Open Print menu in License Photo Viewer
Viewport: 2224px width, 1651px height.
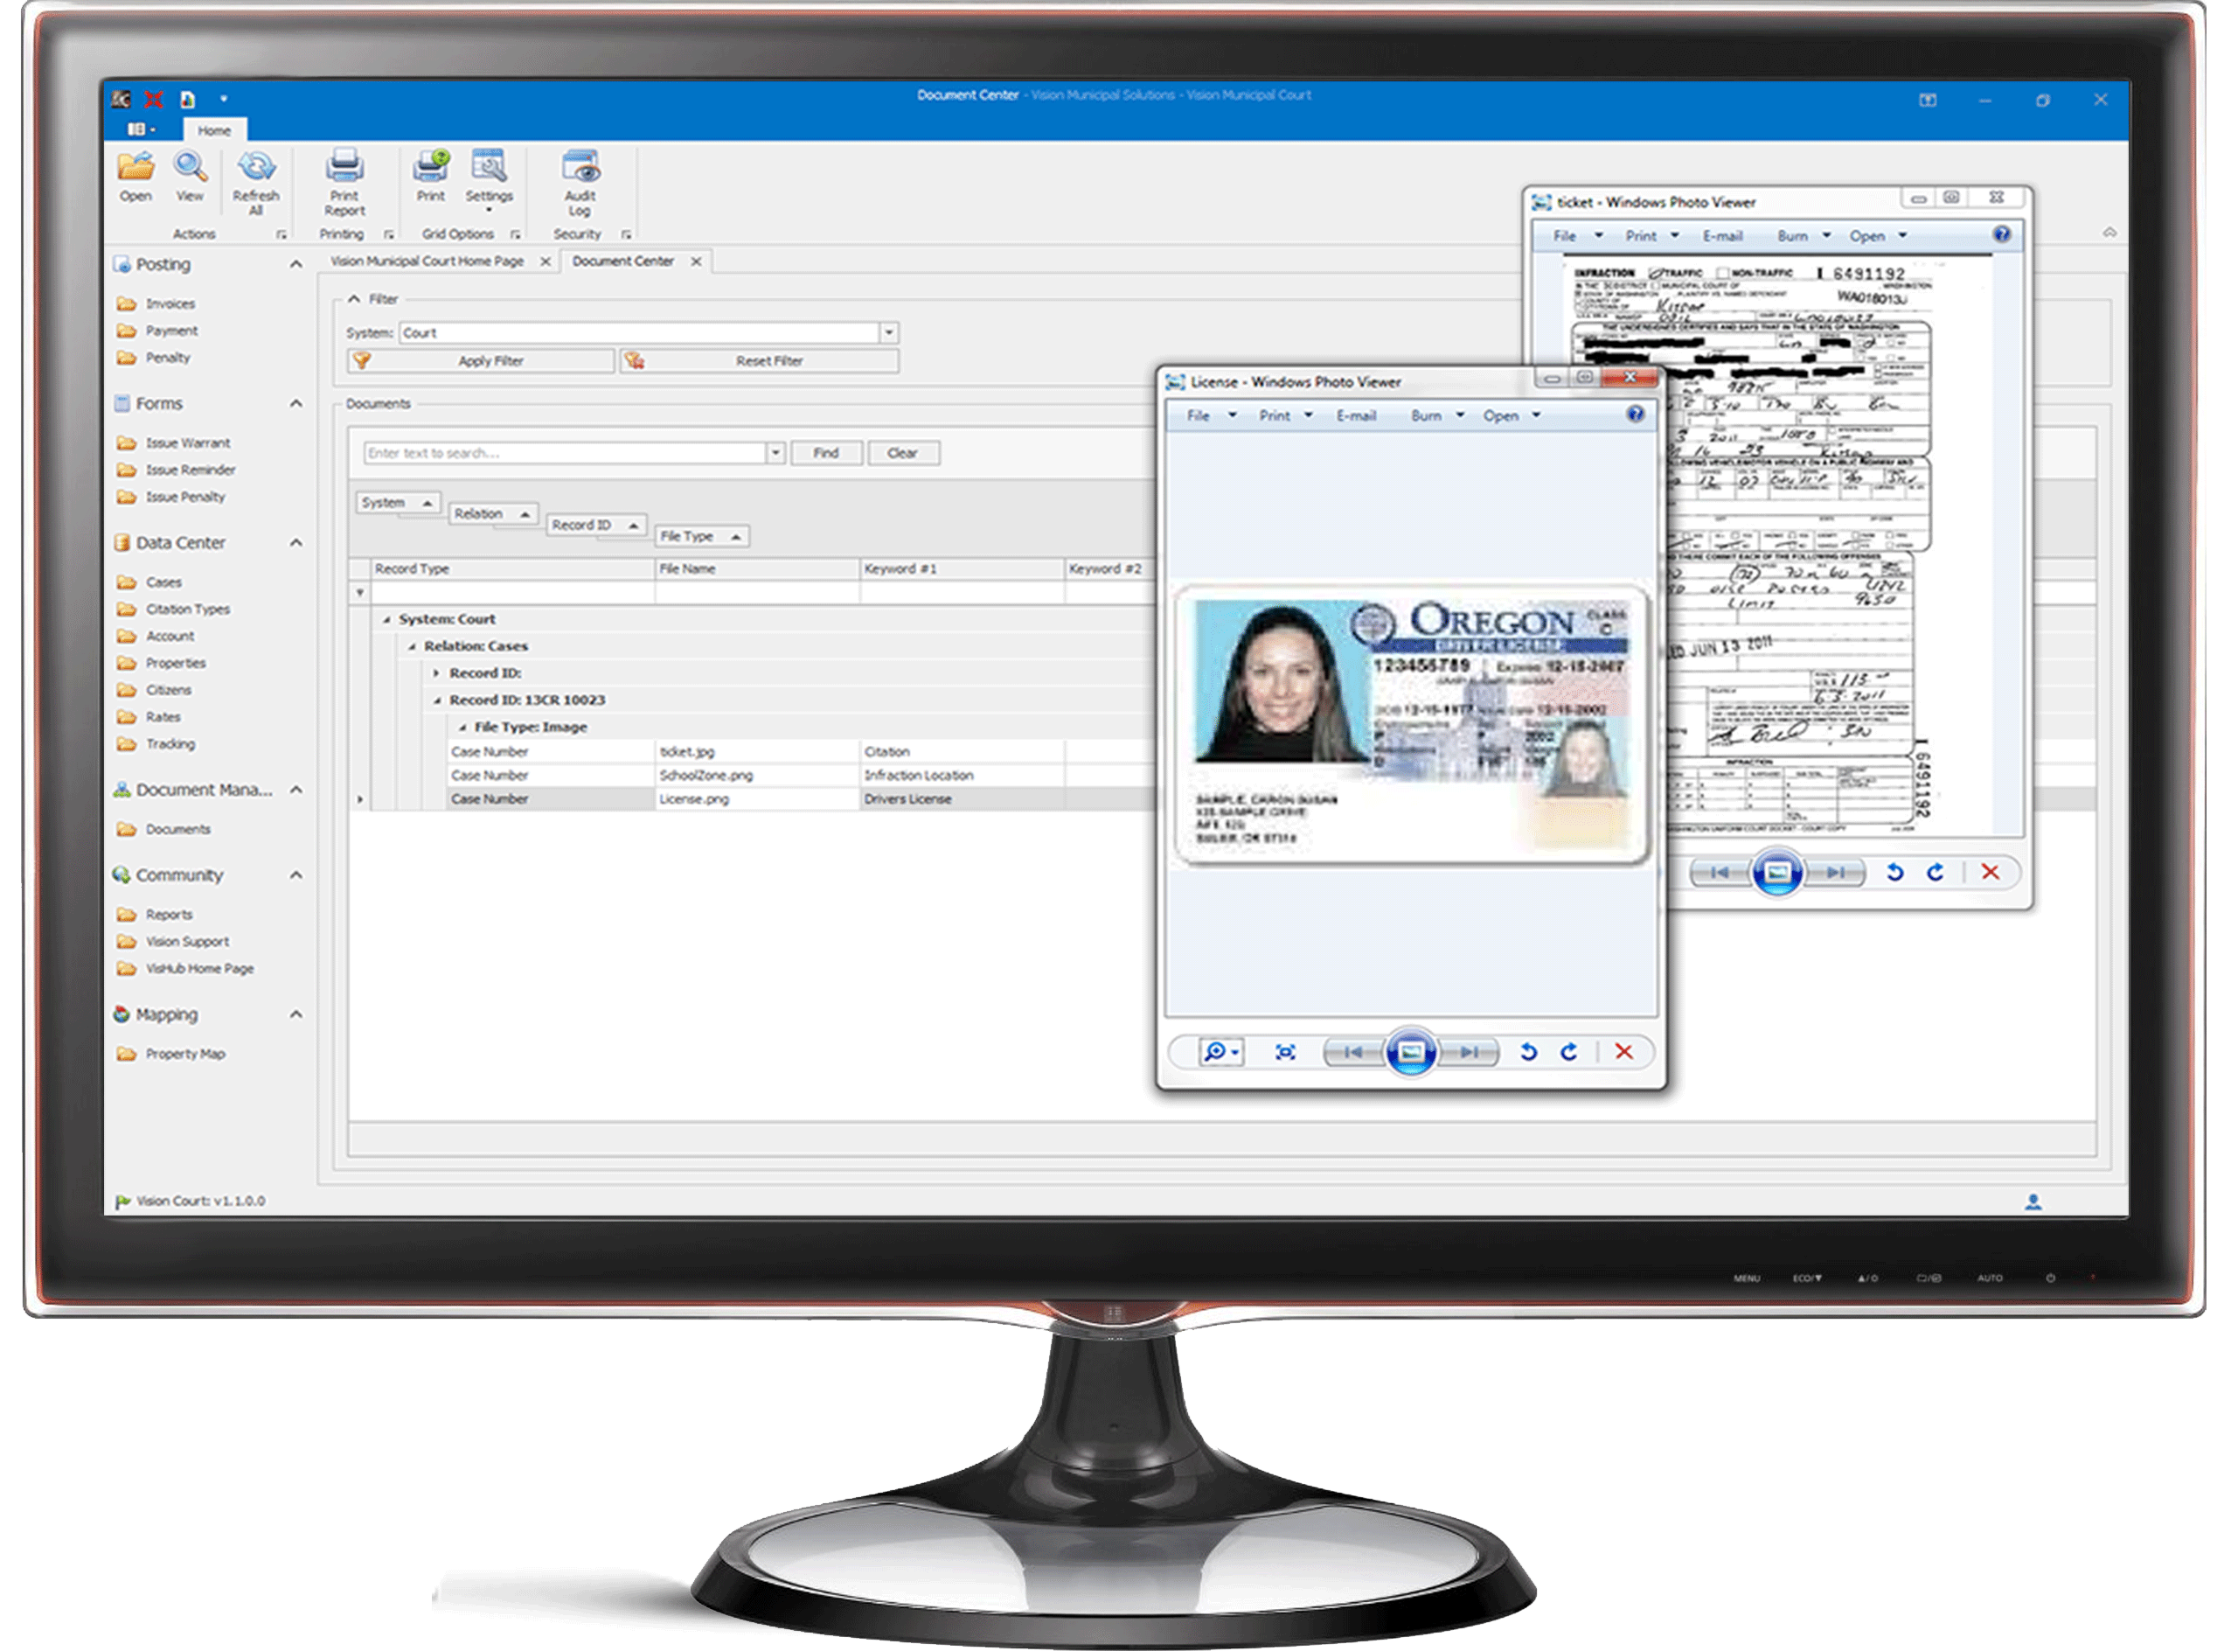pos(1285,414)
